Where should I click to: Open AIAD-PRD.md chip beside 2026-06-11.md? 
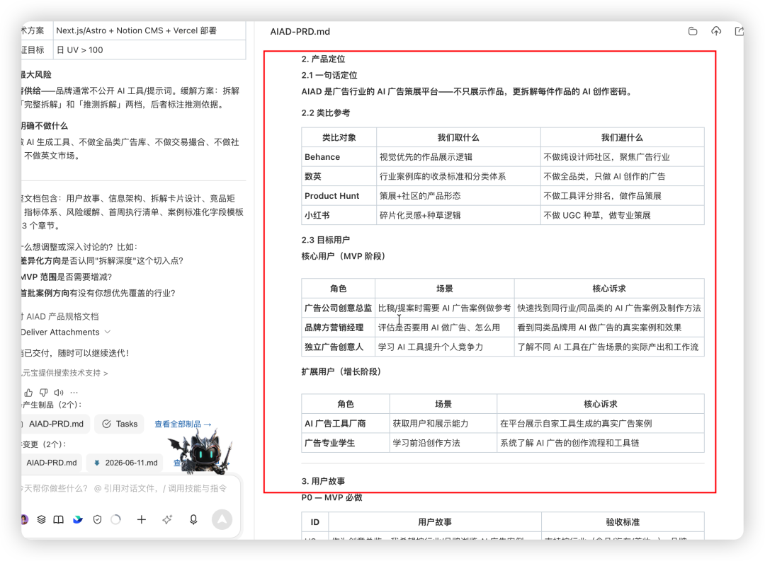tap(51, 463)
